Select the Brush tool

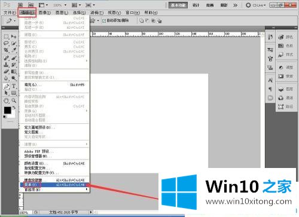(14, 58)
